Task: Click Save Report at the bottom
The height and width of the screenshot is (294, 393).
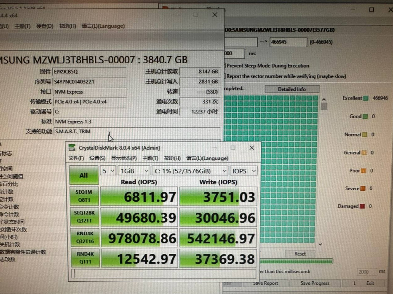Action: click(x=265, y=283)
